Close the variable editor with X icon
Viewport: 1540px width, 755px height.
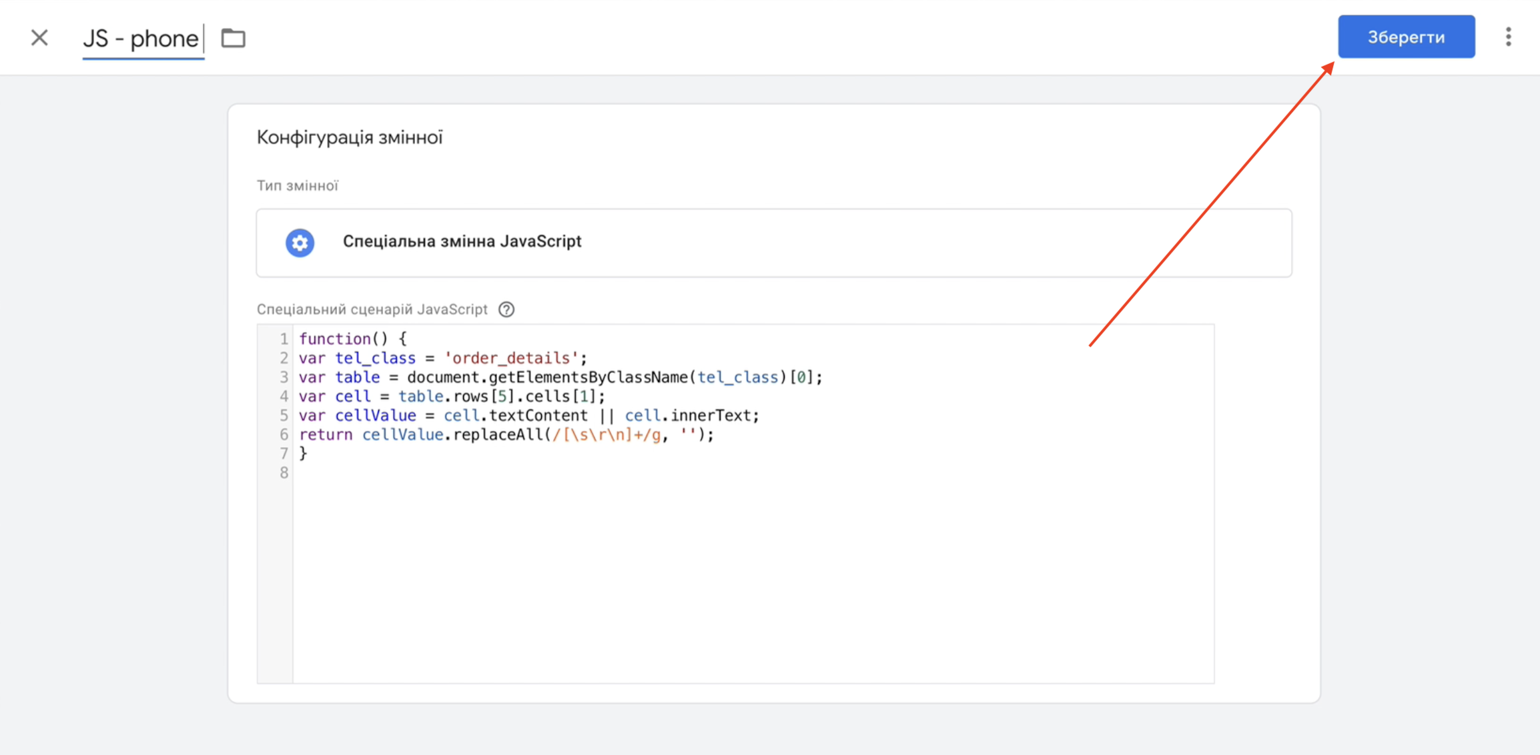[x=39, y=37]
